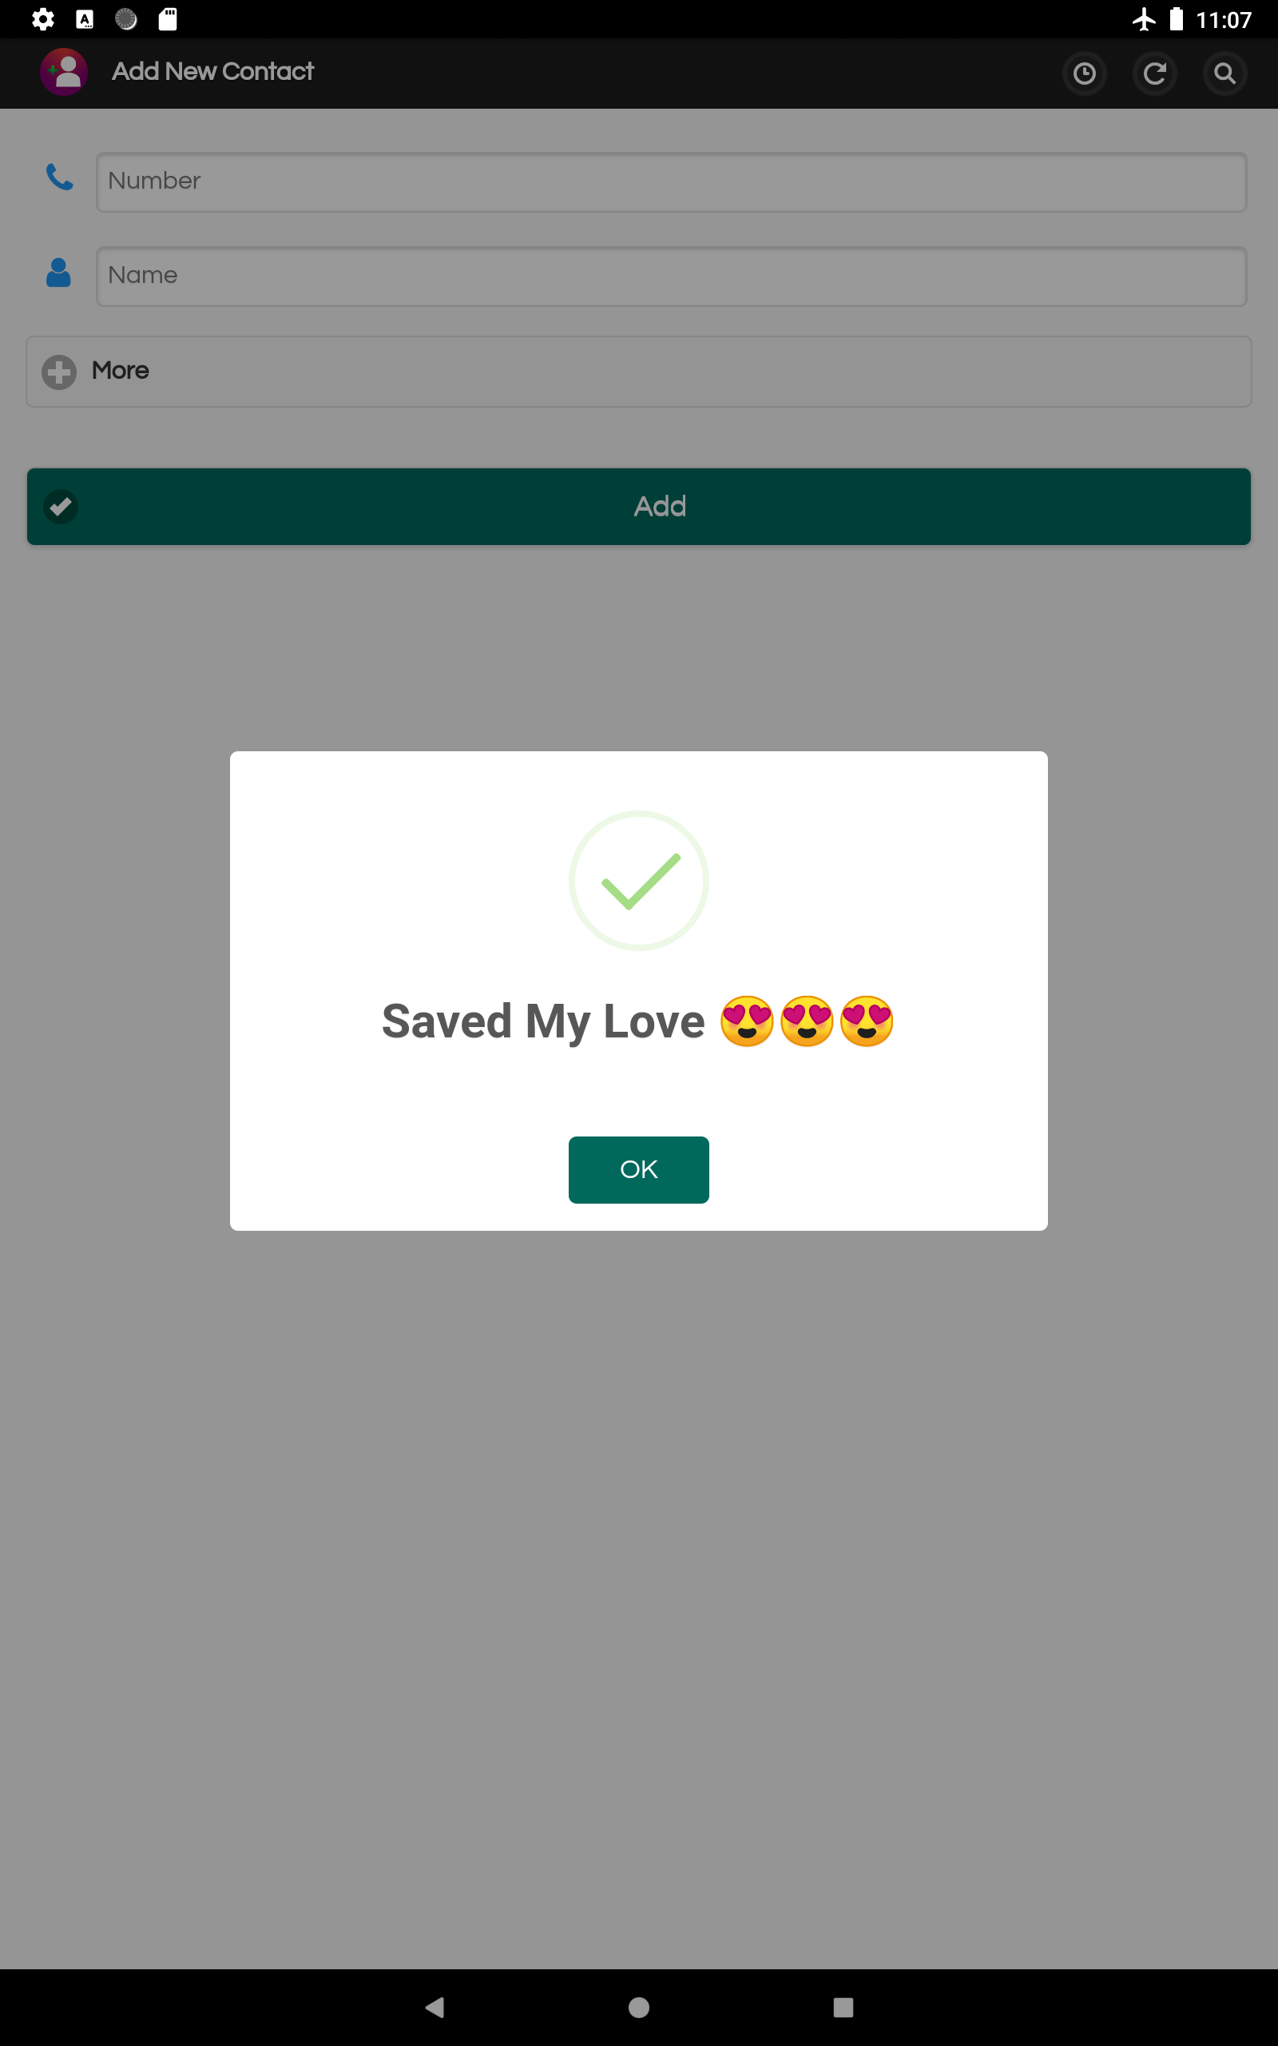Click the blue person icon
Screen dimensions: 1278x2046
click(x=58, y=273)
